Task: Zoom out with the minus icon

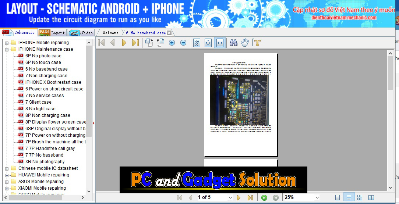Action: (183, 43)
